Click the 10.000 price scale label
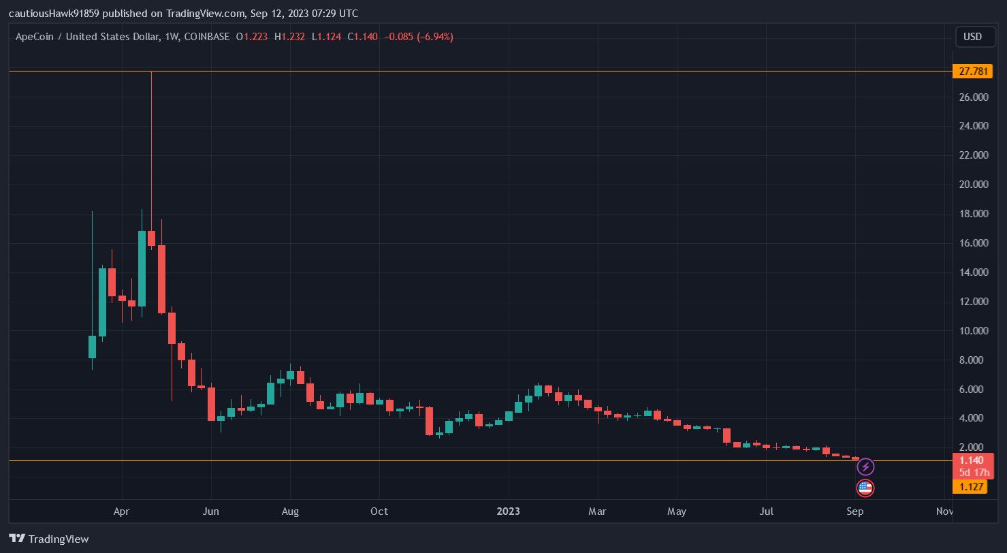Screen dimensions: 1007x553 point(973,331)
